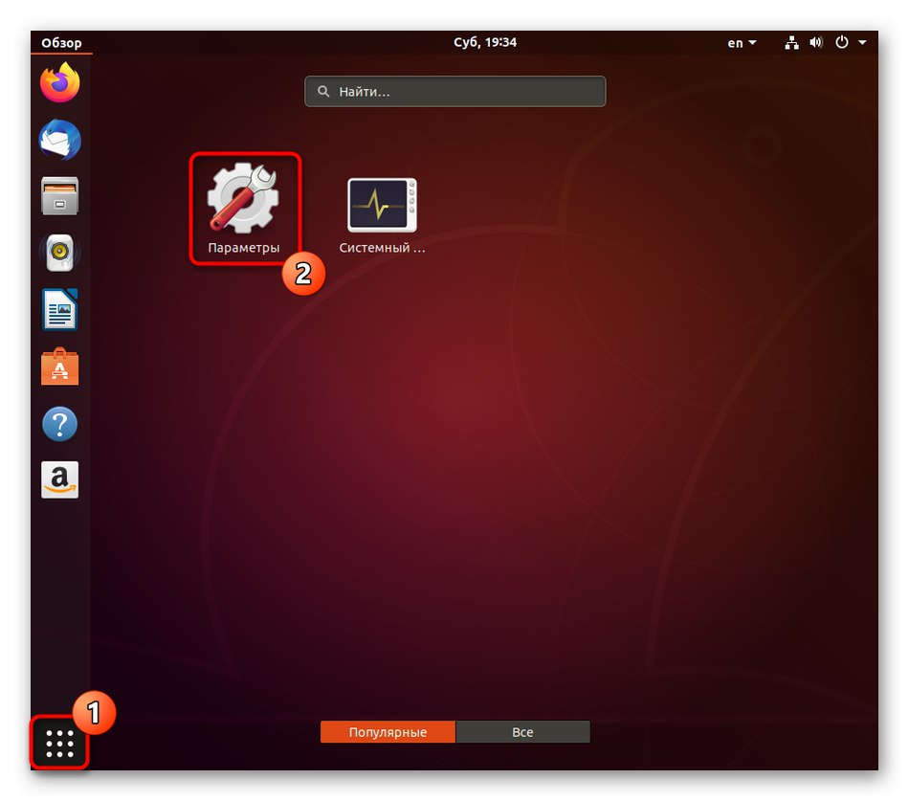Launch Rhythmbox music player from dock
909x801 pixels.
click(59, 253)
